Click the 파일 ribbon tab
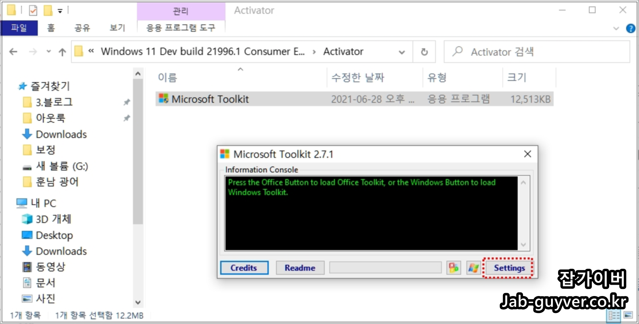This screenshot has height=324, width=639. [19, 28]
